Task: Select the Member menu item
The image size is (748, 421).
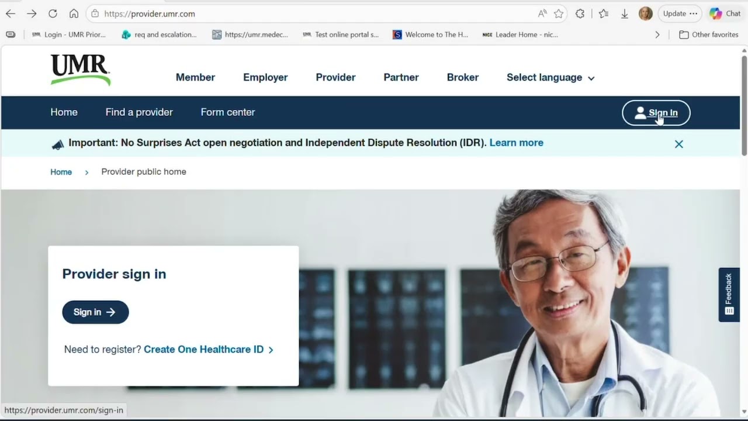Action: 195,77
